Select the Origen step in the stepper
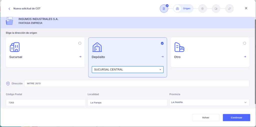Image resolution: width=256 pixels, height=127 pixels. point(183,8)
